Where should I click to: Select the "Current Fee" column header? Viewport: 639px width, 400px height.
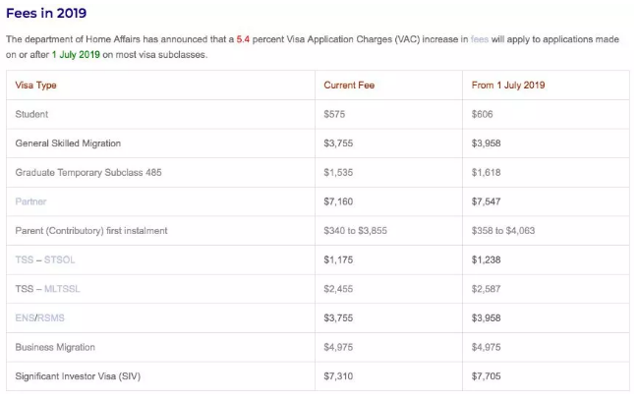pos(349,86)
